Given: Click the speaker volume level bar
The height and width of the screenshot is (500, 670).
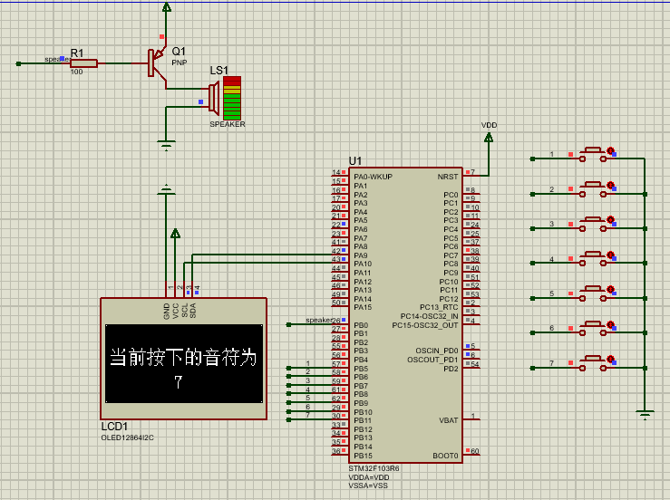Looking at the screenshot, I should click(x=232, y=98).
